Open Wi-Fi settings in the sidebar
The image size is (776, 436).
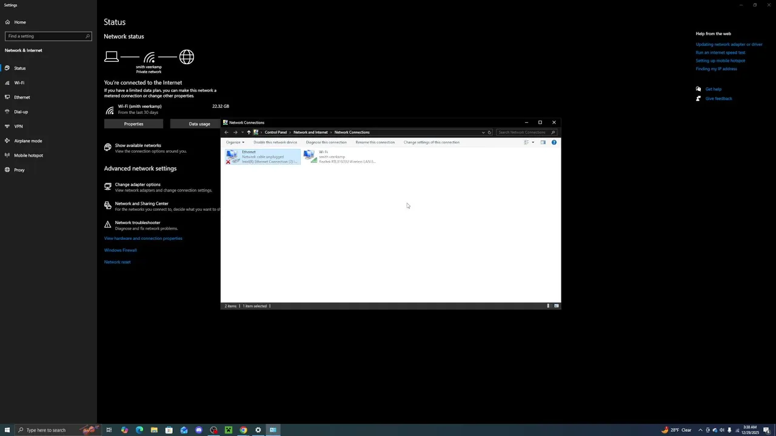16,82
